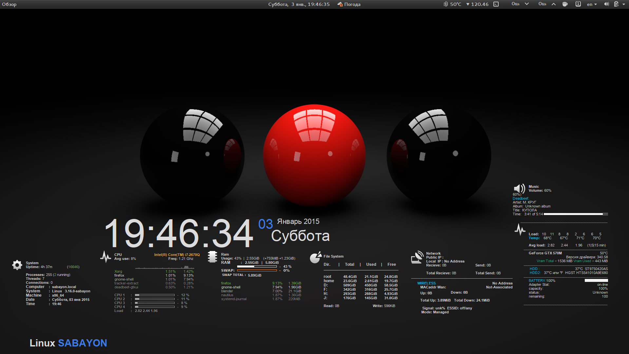
Task: Click the Write: 596KiB value
Action: pyautogui.click(x=384, y=306)
